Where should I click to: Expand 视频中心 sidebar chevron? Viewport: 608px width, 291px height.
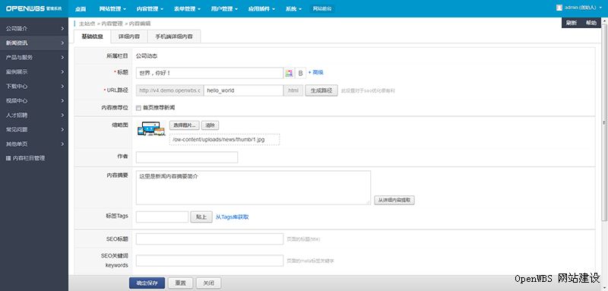[x=62, y=101]
